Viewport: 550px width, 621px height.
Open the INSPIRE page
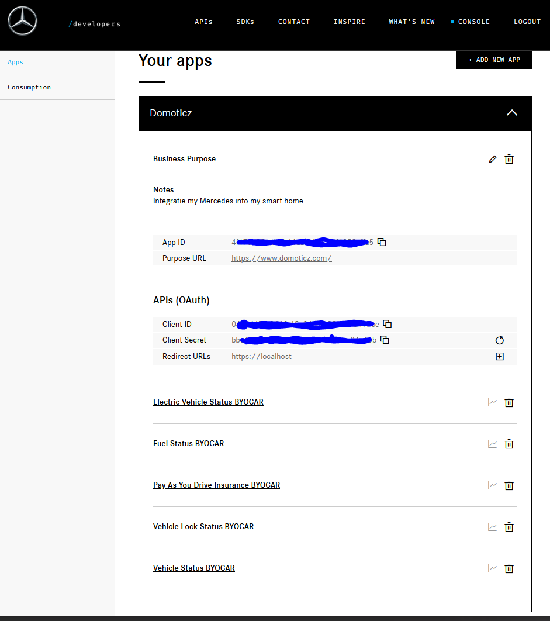pyautogui.click(x=350, y=22)
